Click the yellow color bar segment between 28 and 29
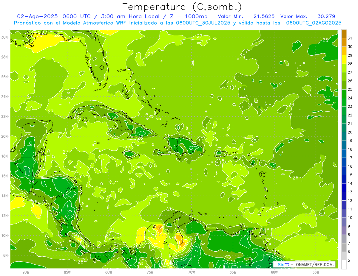 pos(344,60)
